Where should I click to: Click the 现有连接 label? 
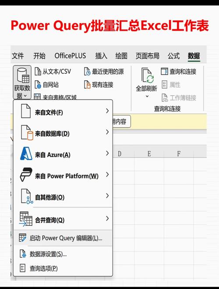point(102,85)
